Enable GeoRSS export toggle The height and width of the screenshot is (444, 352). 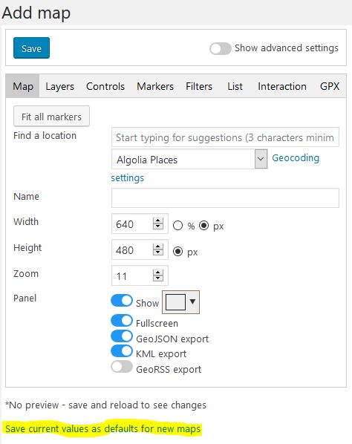click(122, 367)
